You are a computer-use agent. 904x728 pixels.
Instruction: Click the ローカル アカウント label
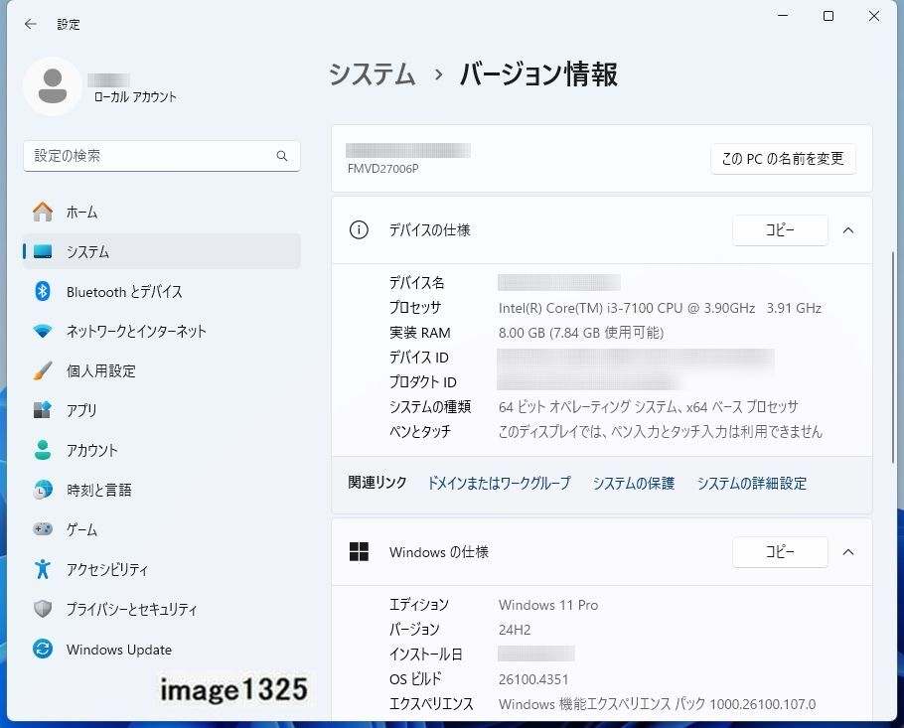(135, 97)
